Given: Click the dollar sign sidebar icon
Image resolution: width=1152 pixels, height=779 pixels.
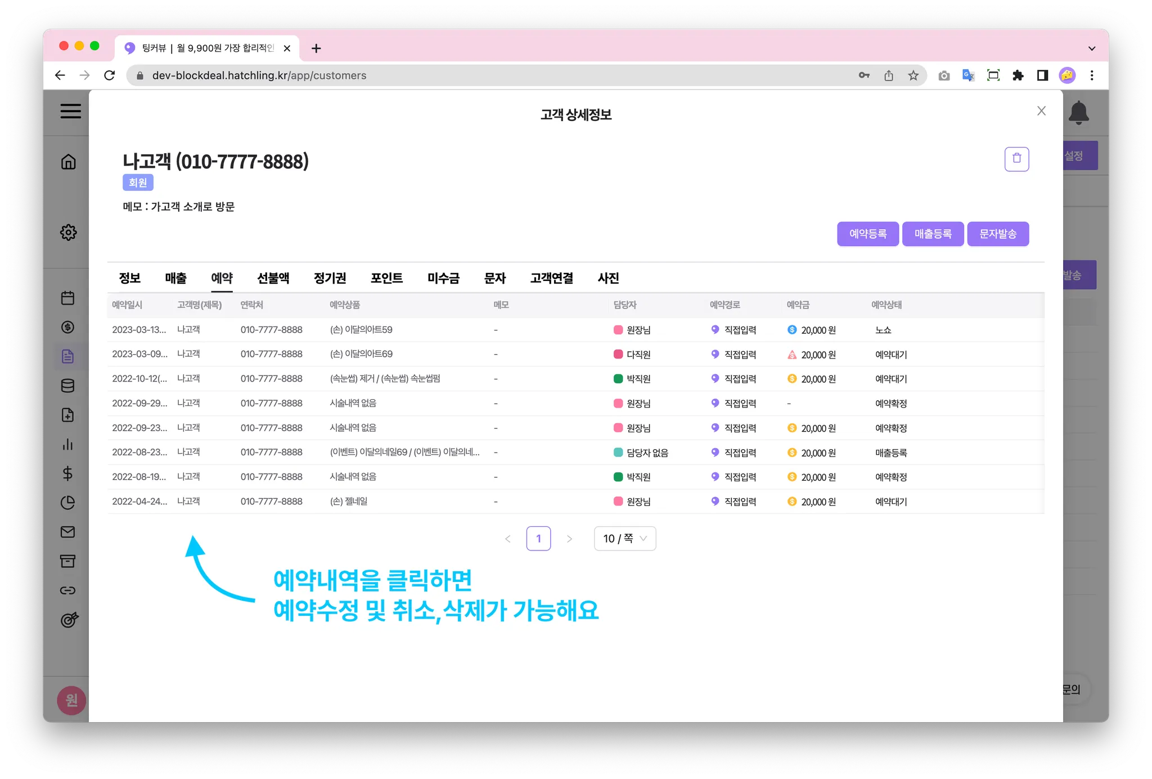Looking at the screenshot, I should point(68,473).
